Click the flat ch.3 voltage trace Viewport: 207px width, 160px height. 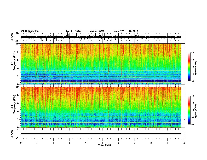(101, 134)
